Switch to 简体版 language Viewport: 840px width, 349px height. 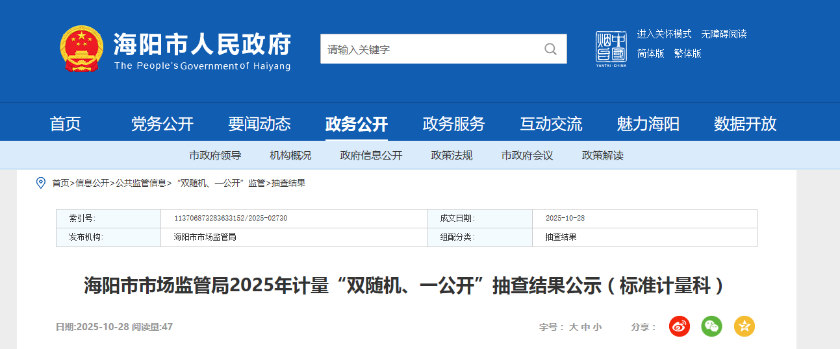650,53
